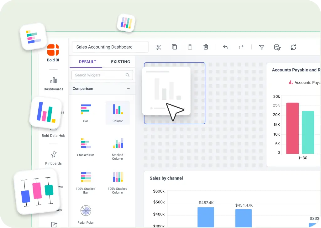Image resolution: width=321 pixels, height=228 pixels.
Task: Click the Delete trash icon
Action: point(206,47)
